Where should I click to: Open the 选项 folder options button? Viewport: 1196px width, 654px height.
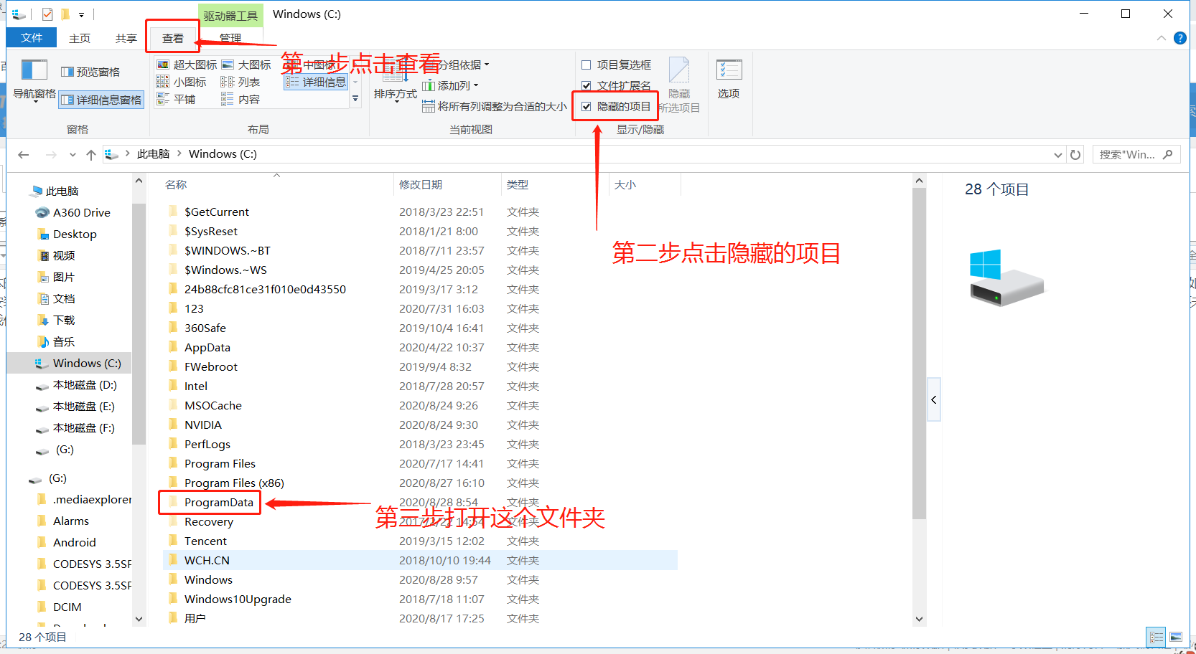(x=729, y=79)
